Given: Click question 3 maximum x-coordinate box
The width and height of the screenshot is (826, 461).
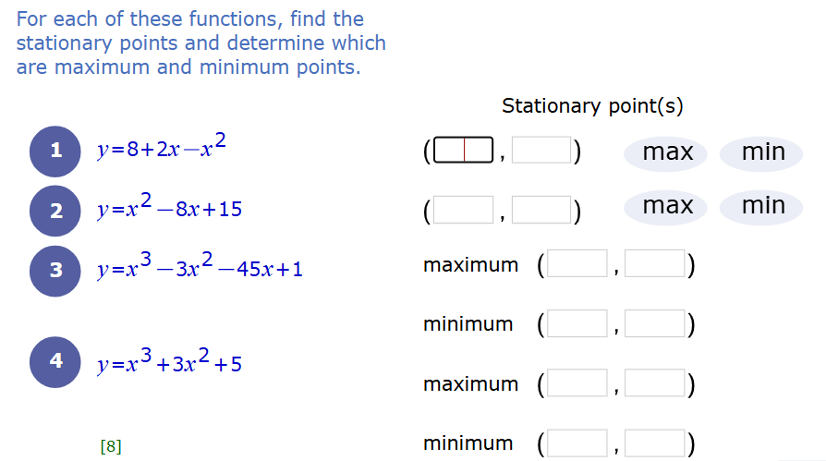Looking at the screenshot, I should (577, 263).
